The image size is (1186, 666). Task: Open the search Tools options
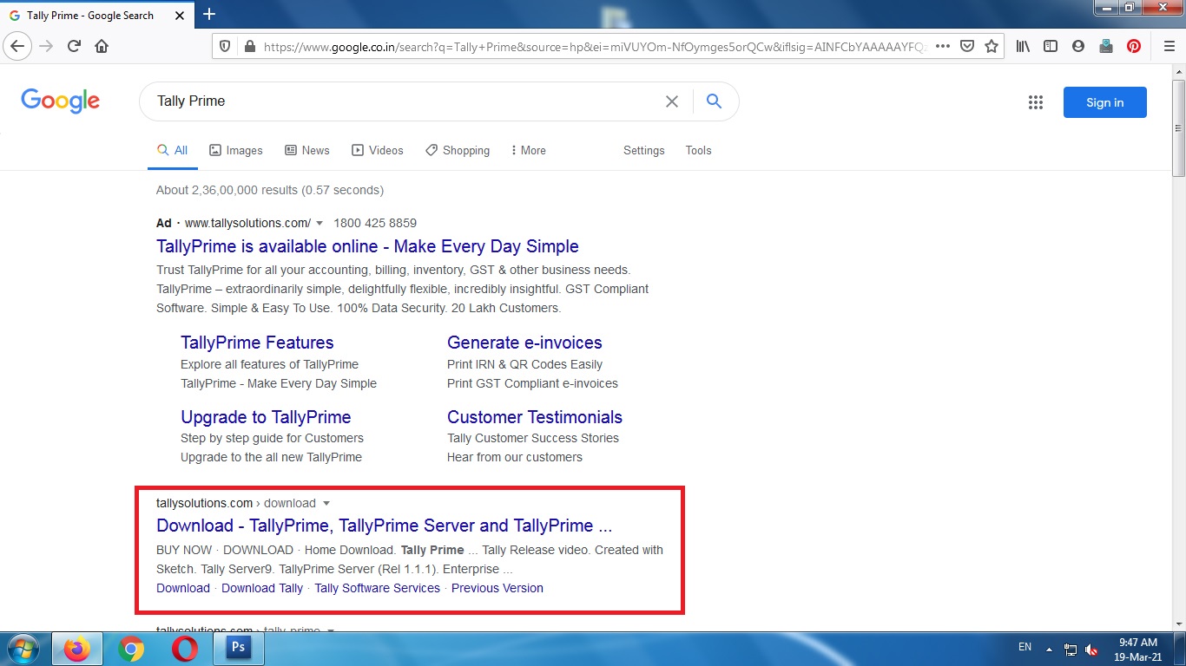coord(698,150)
